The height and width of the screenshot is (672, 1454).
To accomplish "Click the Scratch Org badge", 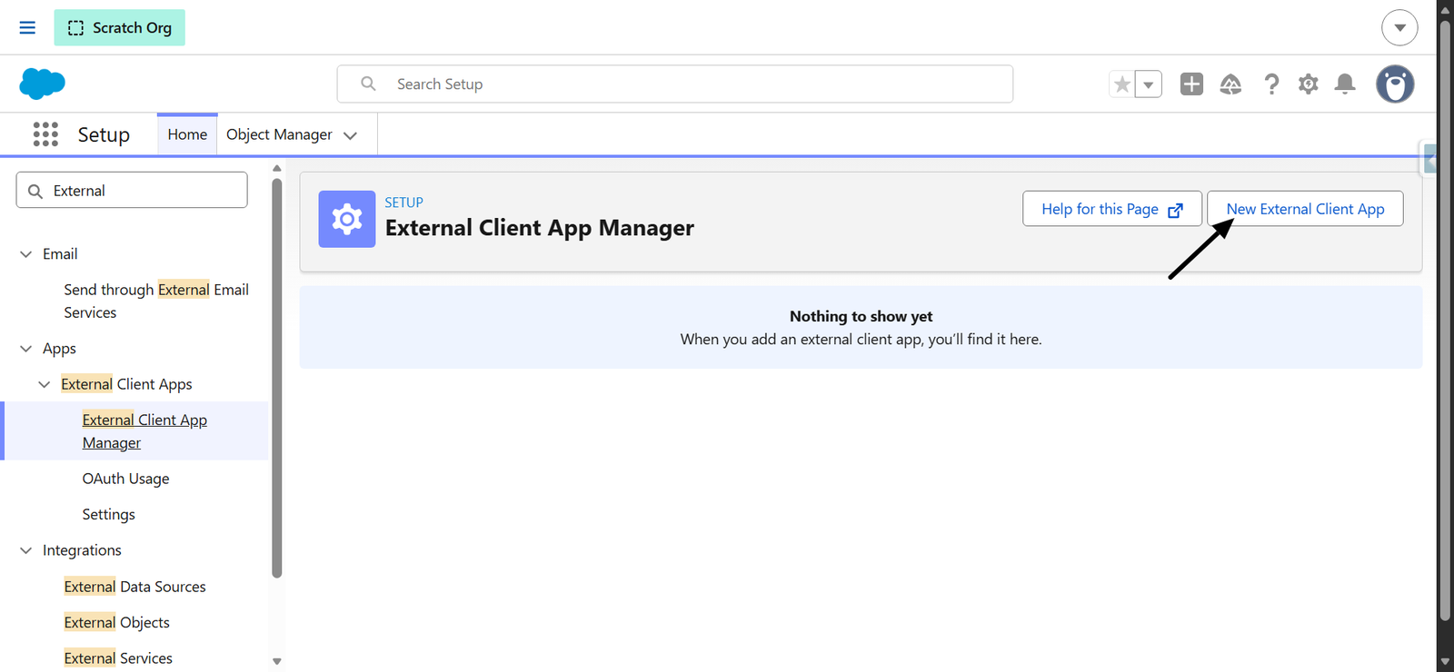I will click(x=119, y=27).
